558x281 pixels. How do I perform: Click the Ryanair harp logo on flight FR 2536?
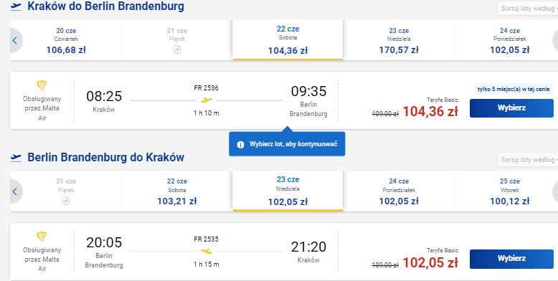click(42, 86)
